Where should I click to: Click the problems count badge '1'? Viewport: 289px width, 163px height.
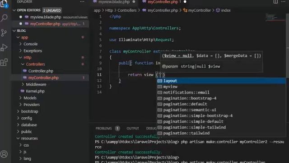[x=117, y=129]
